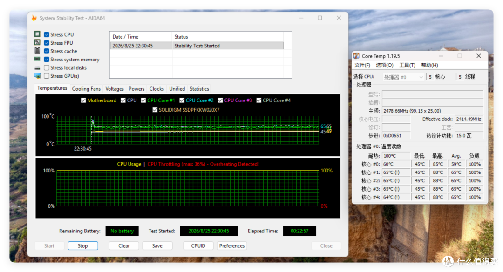This screenshot has width=503, height=272.
Task: Click the Test Started timestamp display
Action: pos(209,231)
